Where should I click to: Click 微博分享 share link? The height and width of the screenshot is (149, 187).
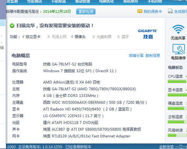tap(136, 55)
